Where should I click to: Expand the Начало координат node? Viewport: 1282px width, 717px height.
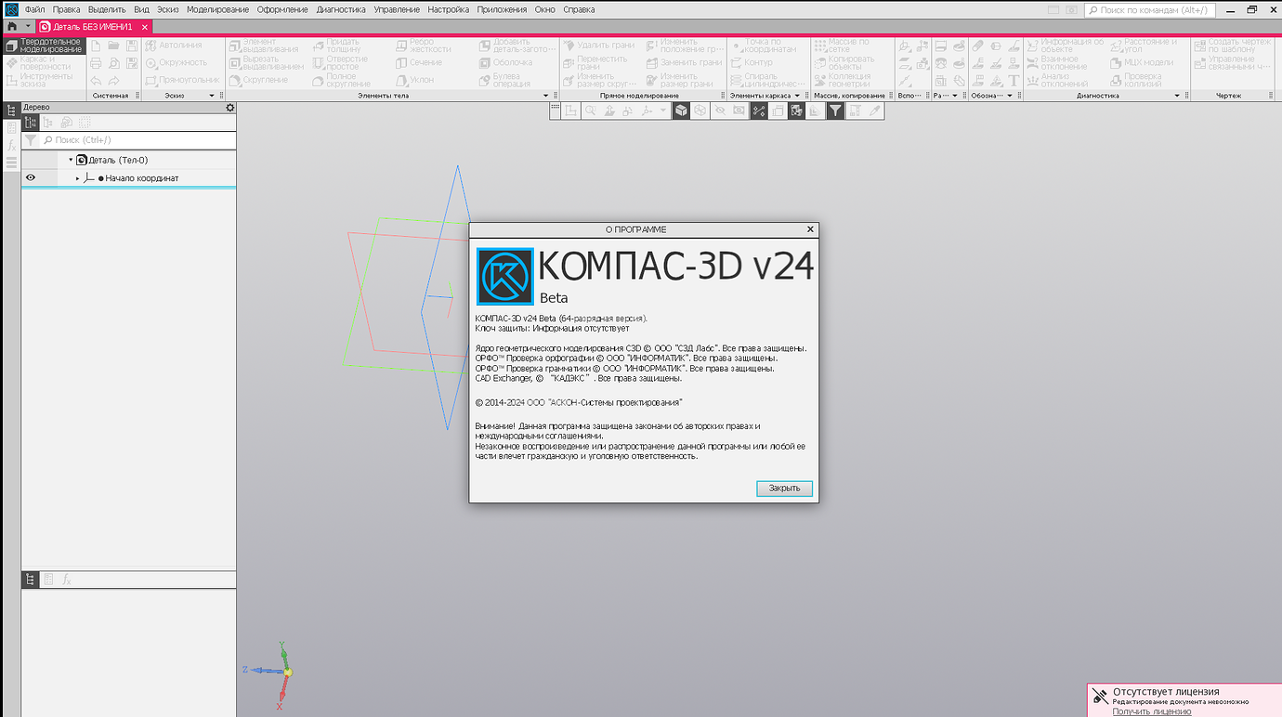pos(78,177)
